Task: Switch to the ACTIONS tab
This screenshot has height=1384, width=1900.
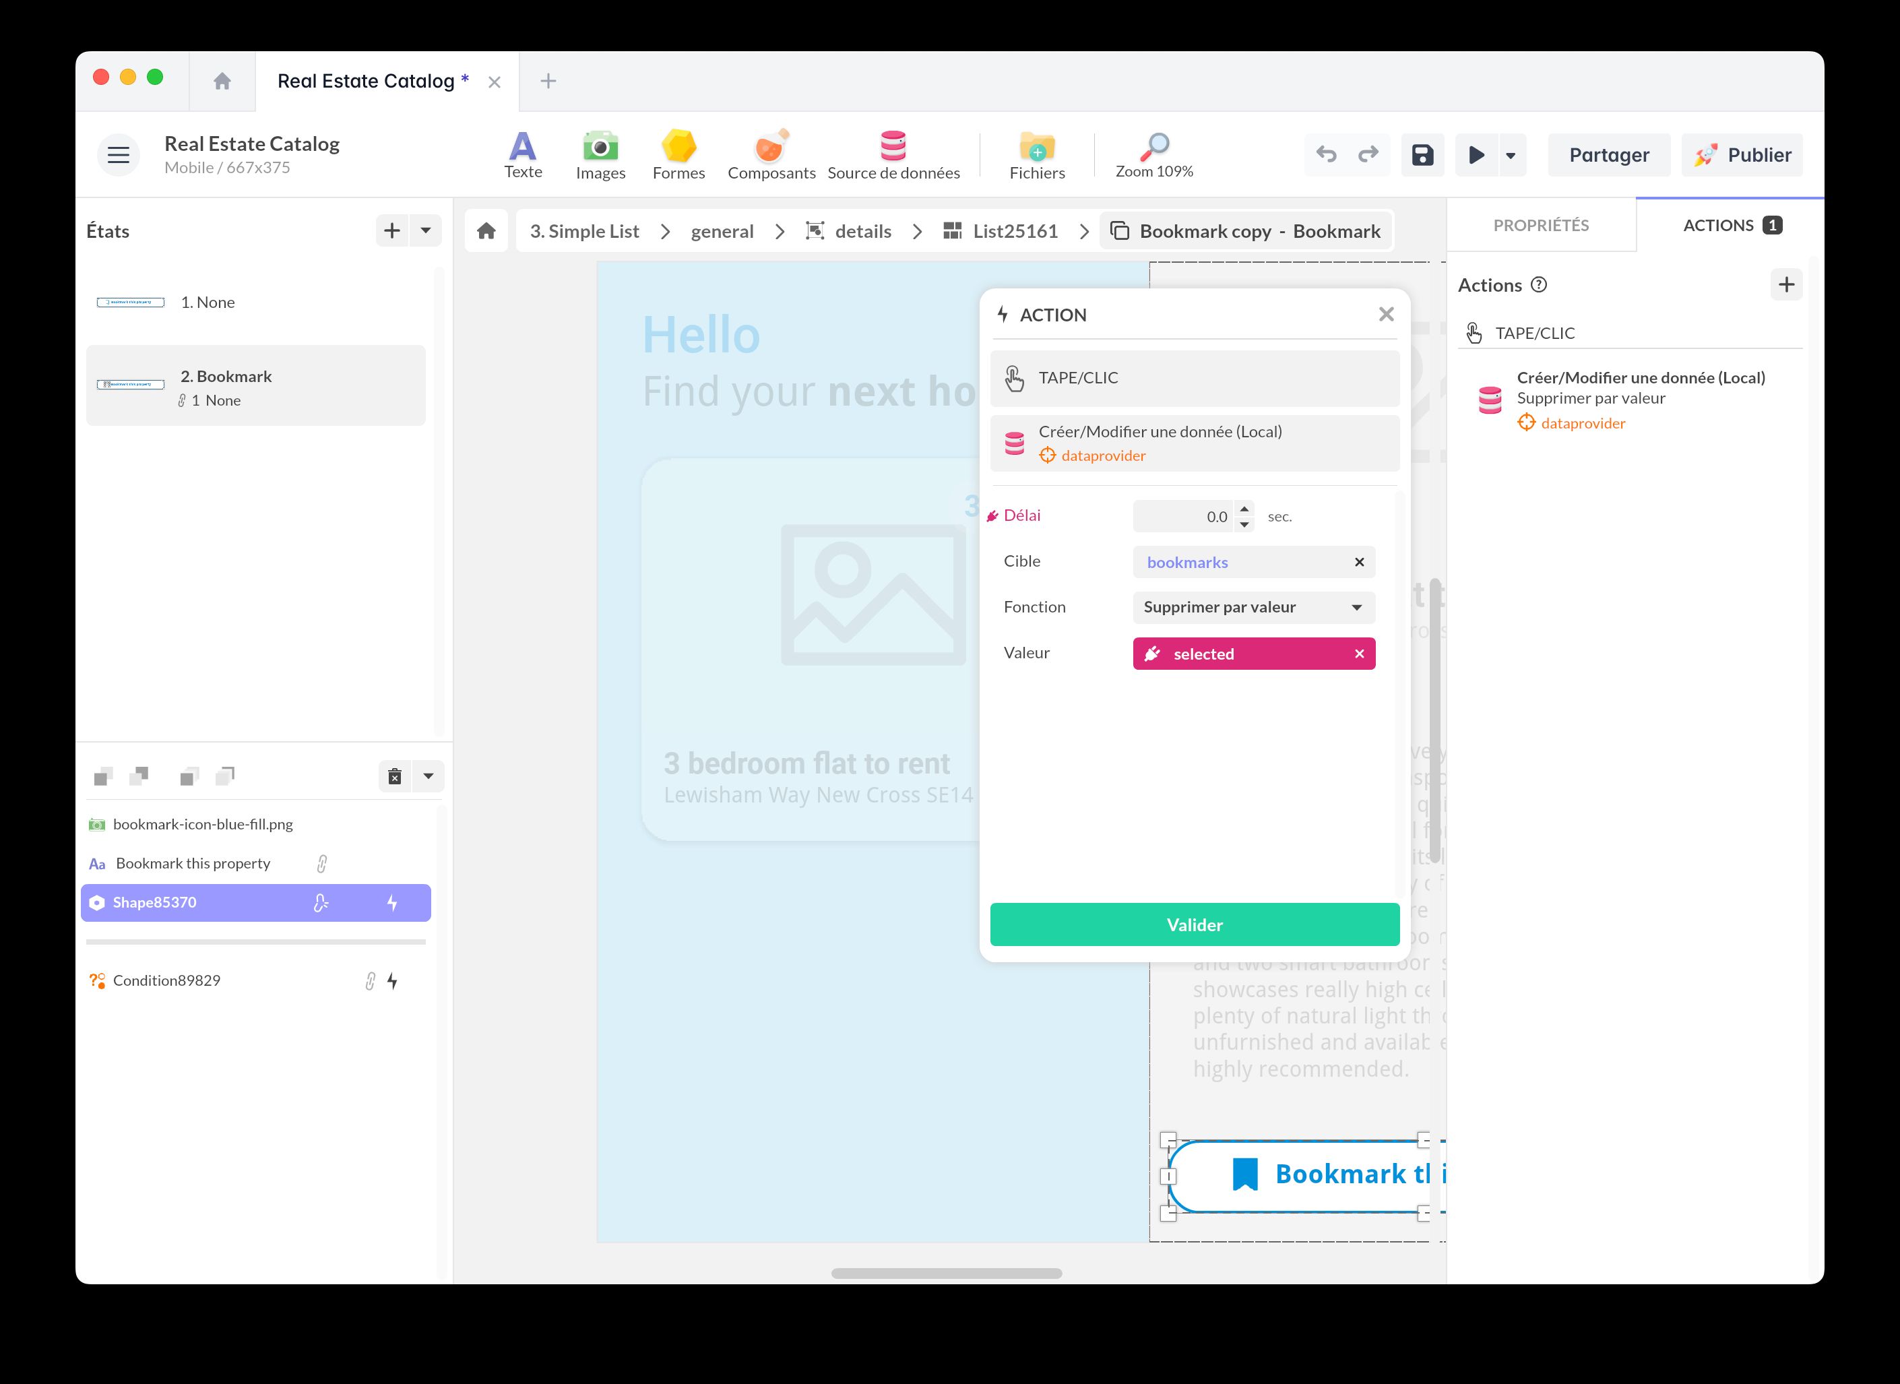Action: [1731, 225]
